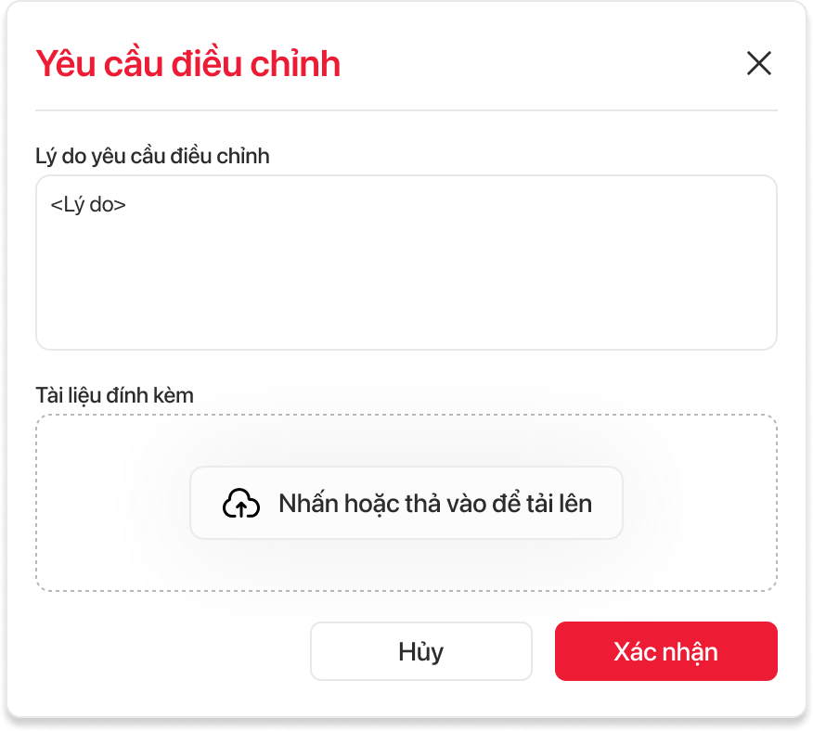Screen dimensions: 813x731
Task: Click the "Tài liệu đính kèm" label
Action: pos(114,395)
